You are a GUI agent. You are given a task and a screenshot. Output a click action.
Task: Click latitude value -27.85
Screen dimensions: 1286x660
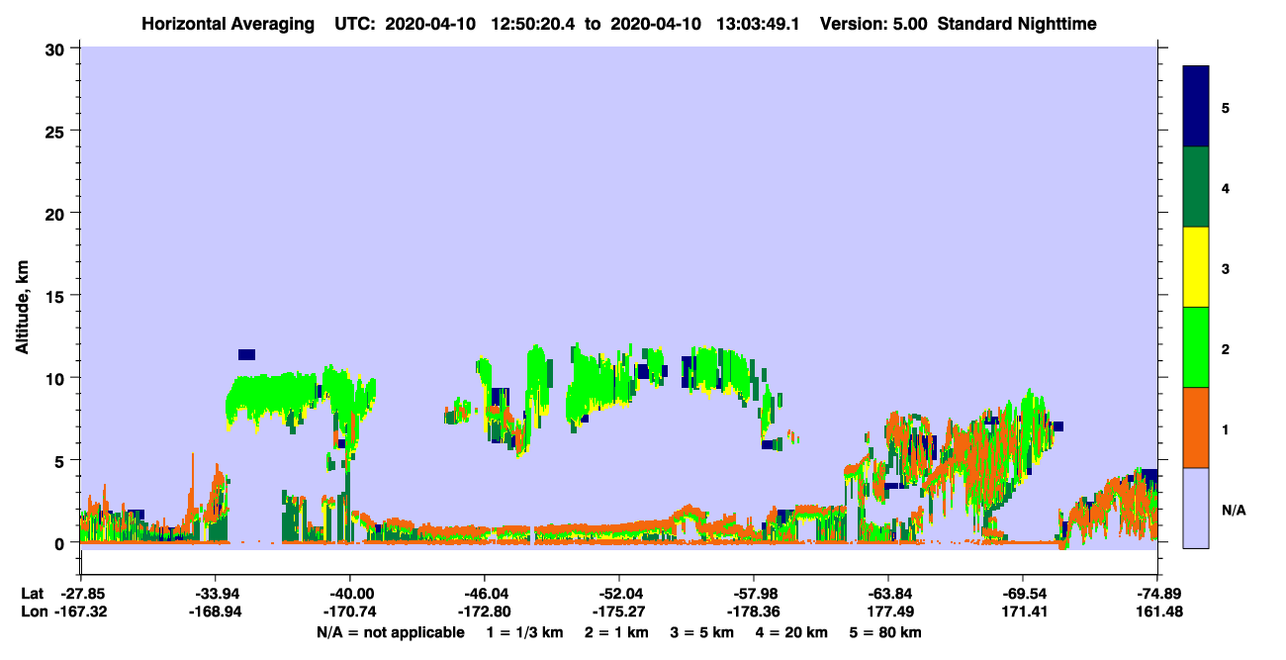pos(80,594)
